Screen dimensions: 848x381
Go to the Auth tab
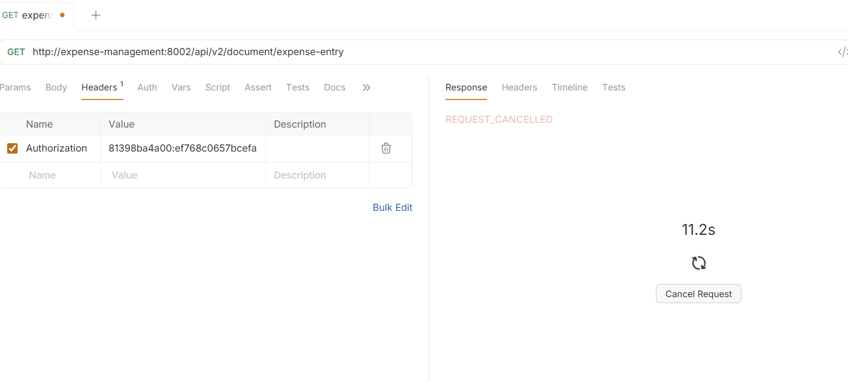(147, 87)
